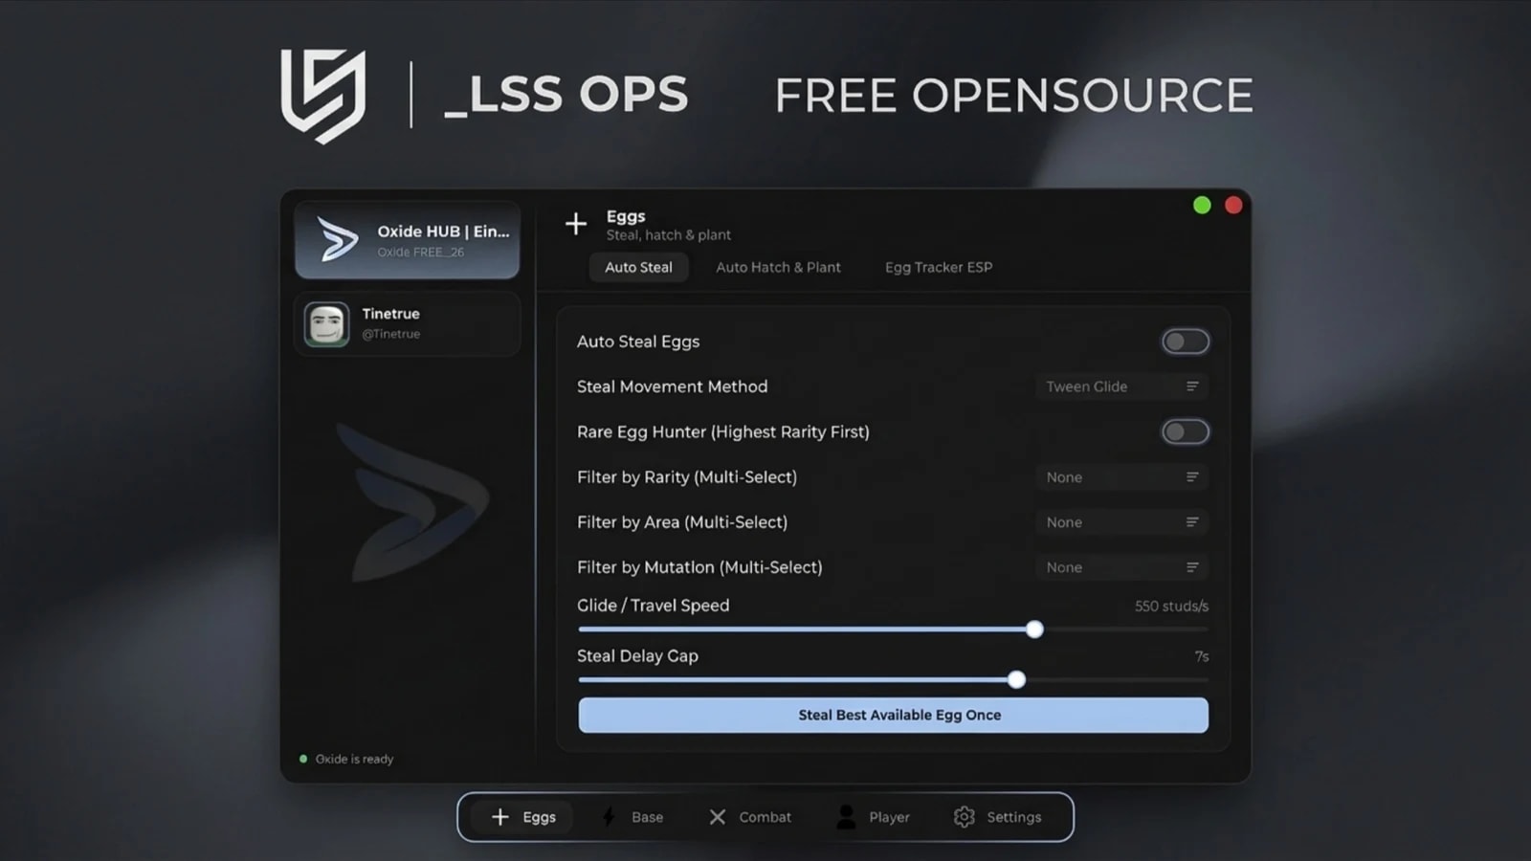Click the Oxide arrow logo in hub card
Image resolution: width=1531 pixels, height=861 pixels.
337,239
